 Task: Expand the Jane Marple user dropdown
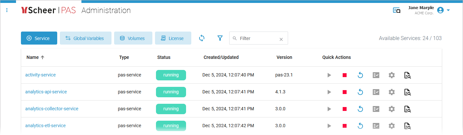448,10
